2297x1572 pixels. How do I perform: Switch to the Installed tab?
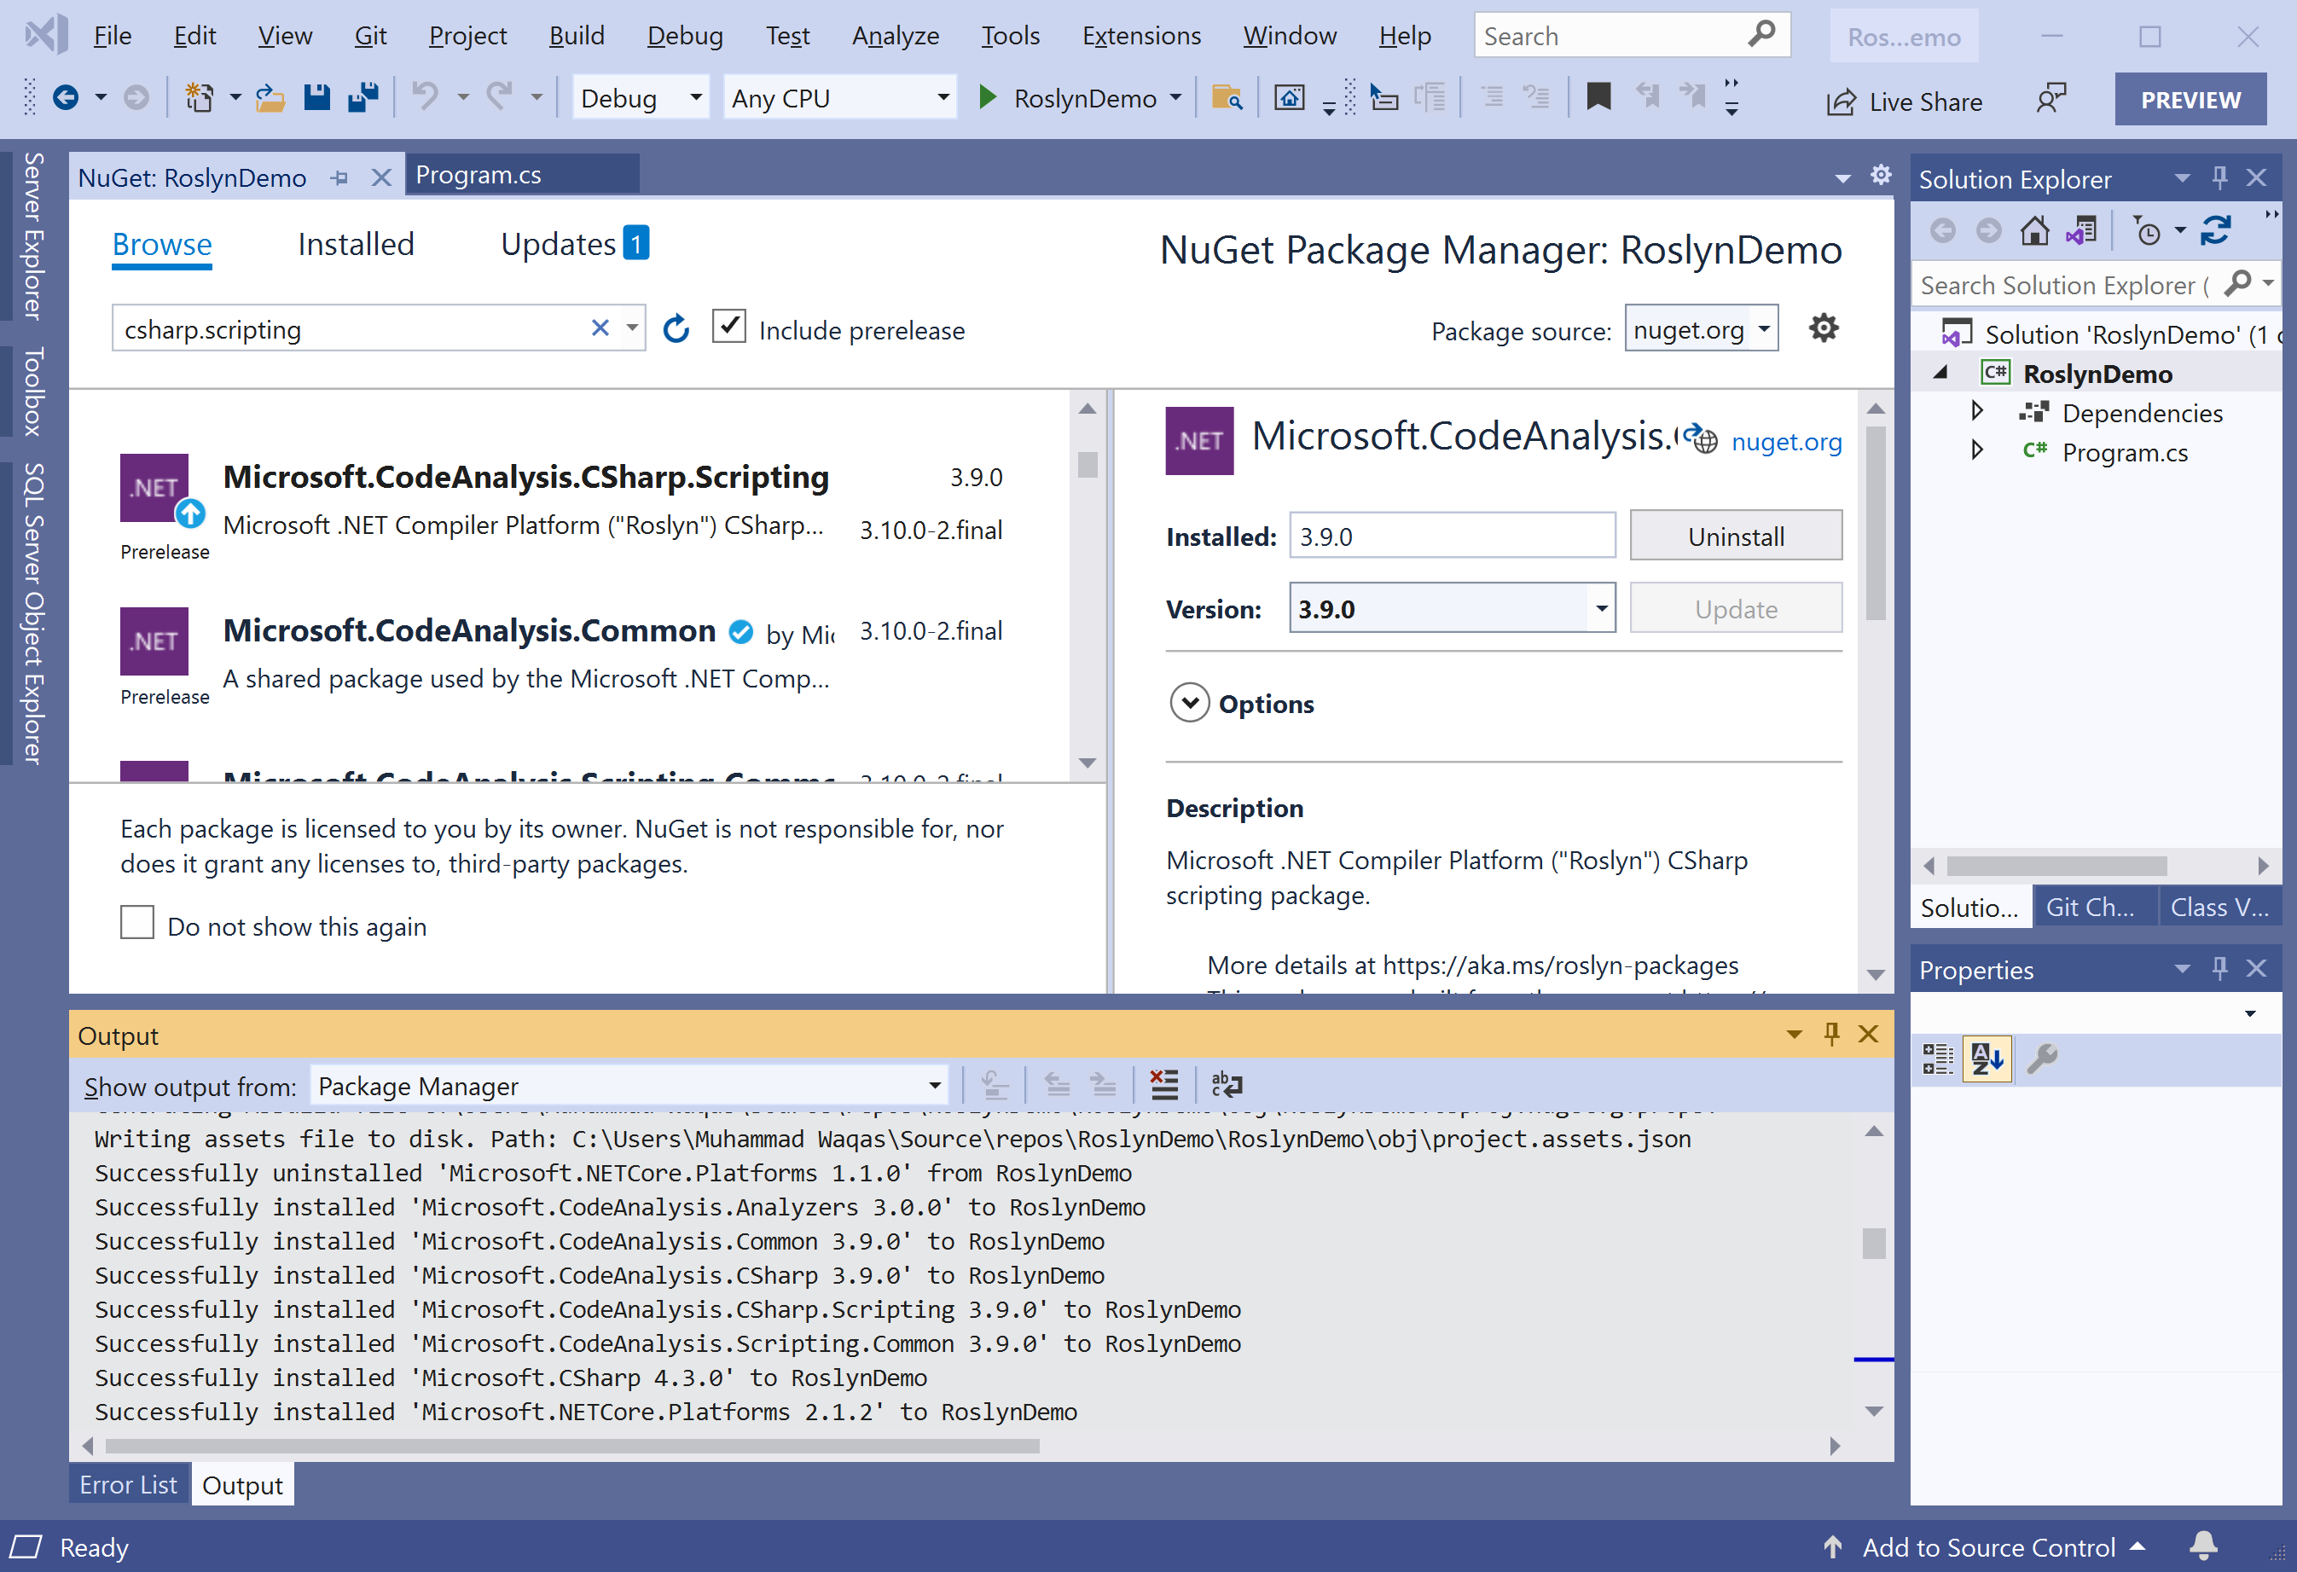[x=356, y=244]
